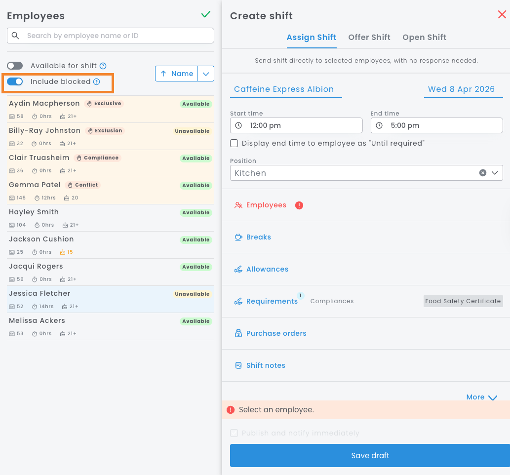Screen dimensions: 510x475
Task: Switch to the Offer Shift tab
Action: [369, 38]
